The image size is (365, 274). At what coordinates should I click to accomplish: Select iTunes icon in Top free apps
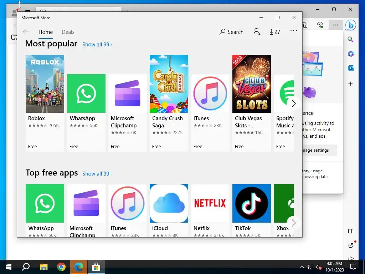[128, 203]
